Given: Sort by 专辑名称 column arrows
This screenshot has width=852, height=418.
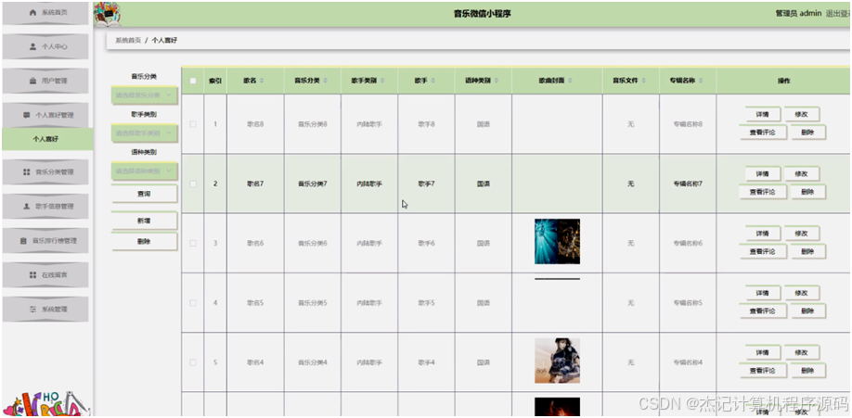Looking at the screenshot, I should [x=701, y=81].
